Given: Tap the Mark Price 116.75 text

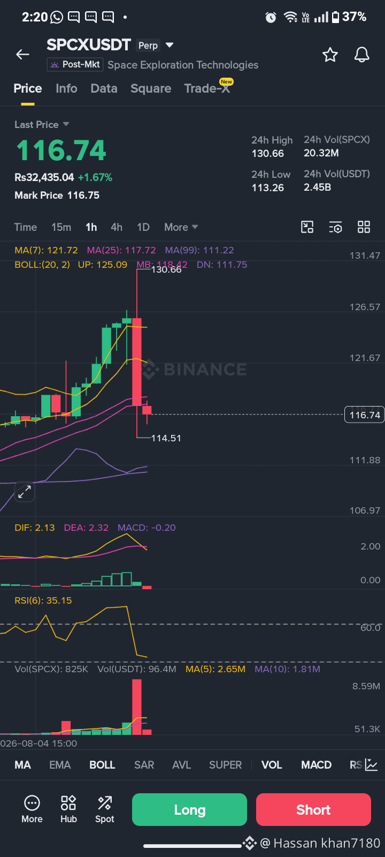Looking at the screenshot, I should tap(57, 196).
